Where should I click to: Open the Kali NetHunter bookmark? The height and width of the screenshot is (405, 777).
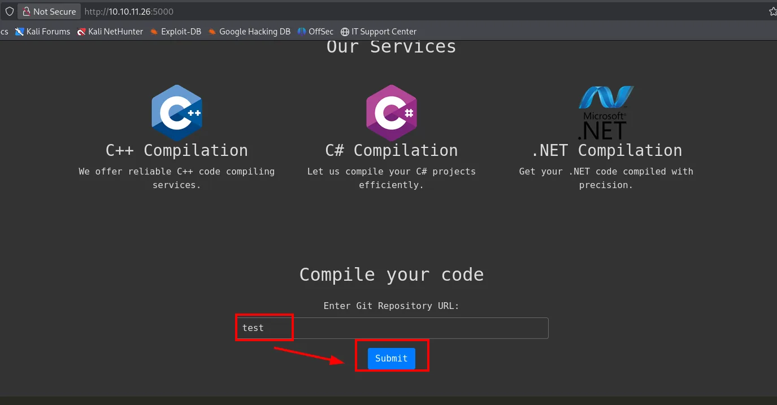pyautogui.click(x=110, y=32)
